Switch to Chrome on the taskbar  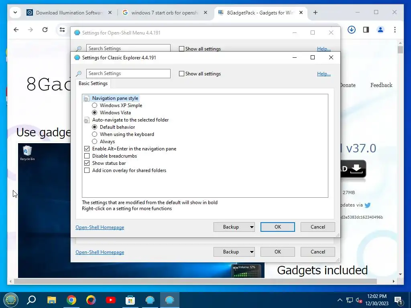(x=71, y=300)
